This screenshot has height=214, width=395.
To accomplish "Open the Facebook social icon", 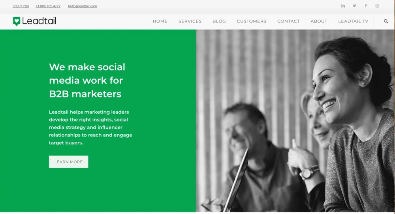I will pos(366,6).
